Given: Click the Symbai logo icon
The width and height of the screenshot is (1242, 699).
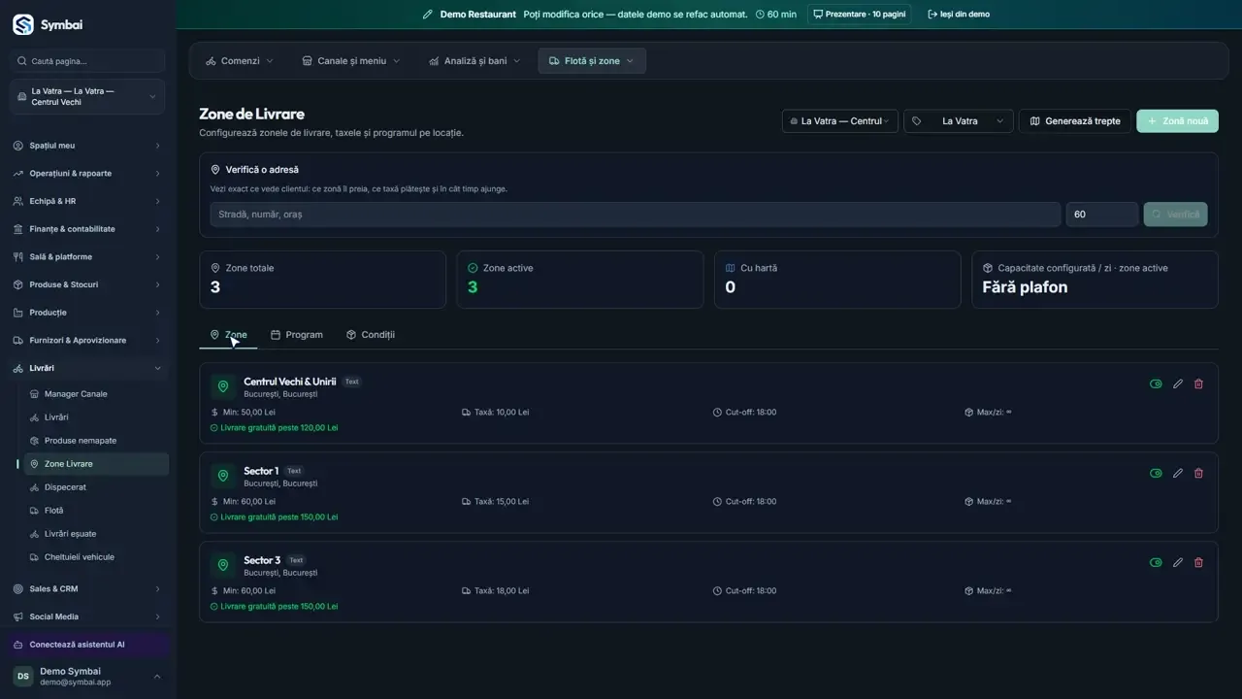Looking at the screenshot, I should pos(22,24).
